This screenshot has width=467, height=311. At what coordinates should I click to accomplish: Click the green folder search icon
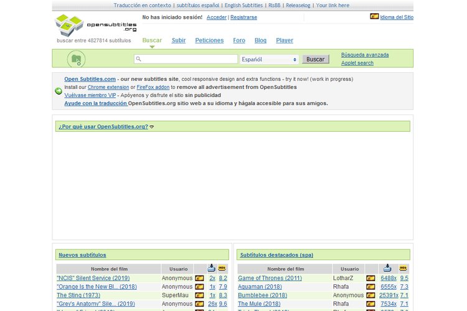[76, 59]
